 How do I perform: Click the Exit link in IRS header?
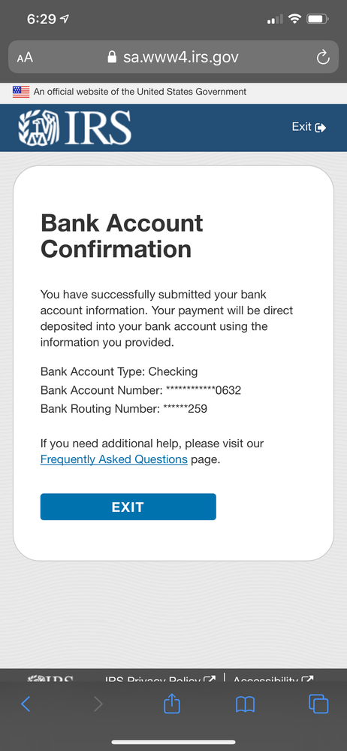(309, 127)
